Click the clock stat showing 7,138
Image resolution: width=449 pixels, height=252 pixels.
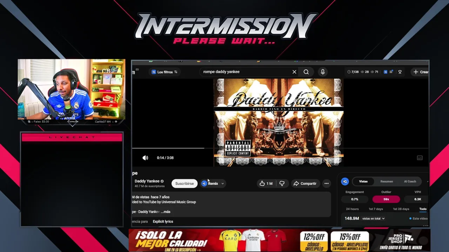[x=353, y=72]
